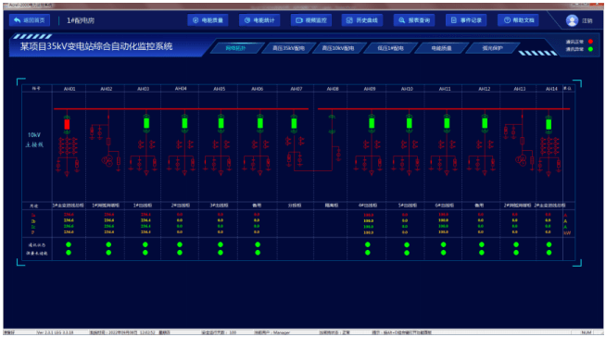The height and width of the screenshot is (337, 606).
Task: Switch to the 低压1#配电 tab
Action: (x=390, y=48)
